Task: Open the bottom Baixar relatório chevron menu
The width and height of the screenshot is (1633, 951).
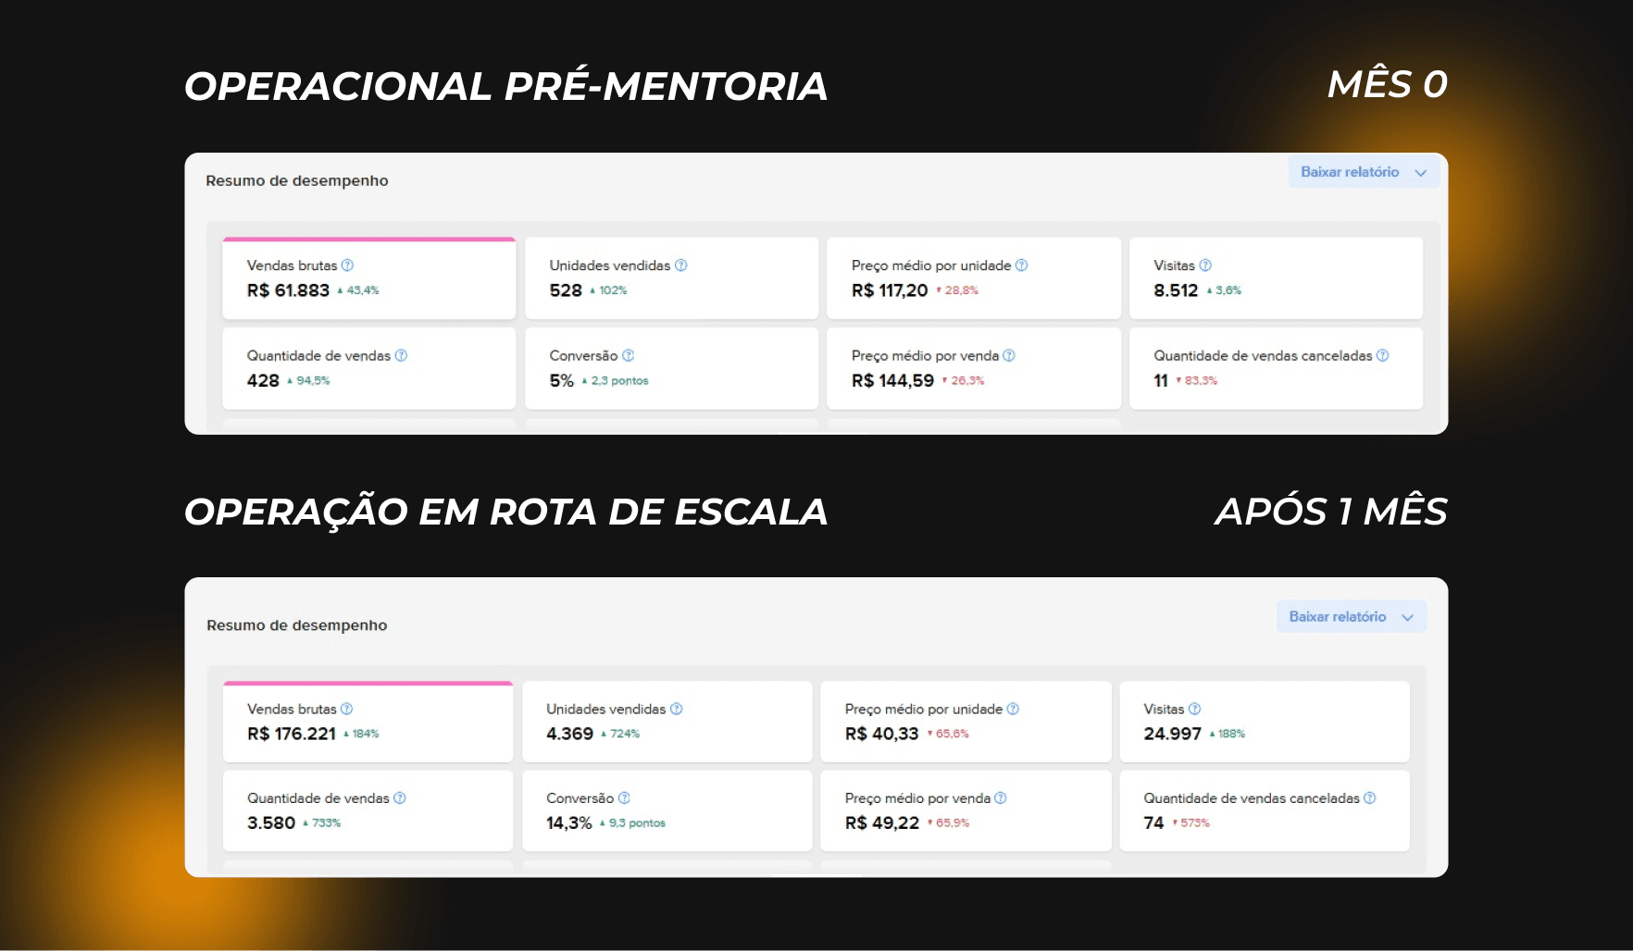Action: click(1408, 616)
